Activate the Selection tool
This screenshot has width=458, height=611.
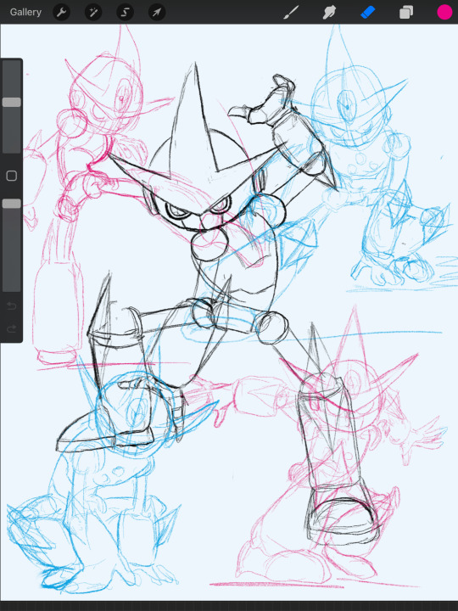coord(125,12)
